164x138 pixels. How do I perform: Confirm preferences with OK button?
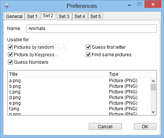[x=145, y=126]
